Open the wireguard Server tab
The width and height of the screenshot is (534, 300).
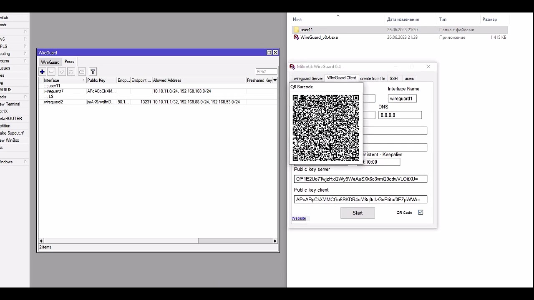308,78
